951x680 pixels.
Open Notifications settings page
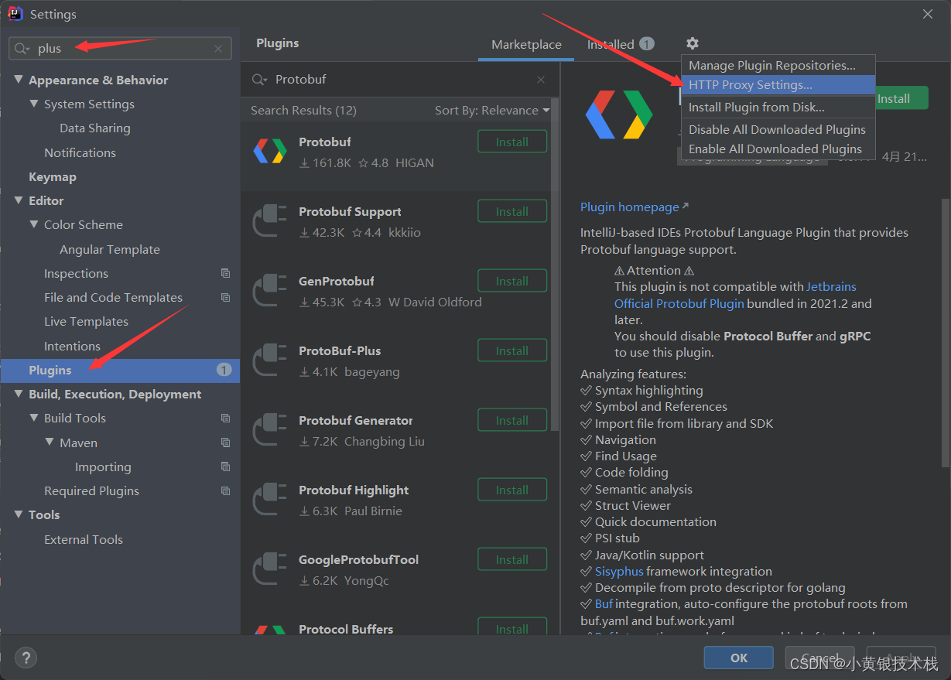[80, 152]
